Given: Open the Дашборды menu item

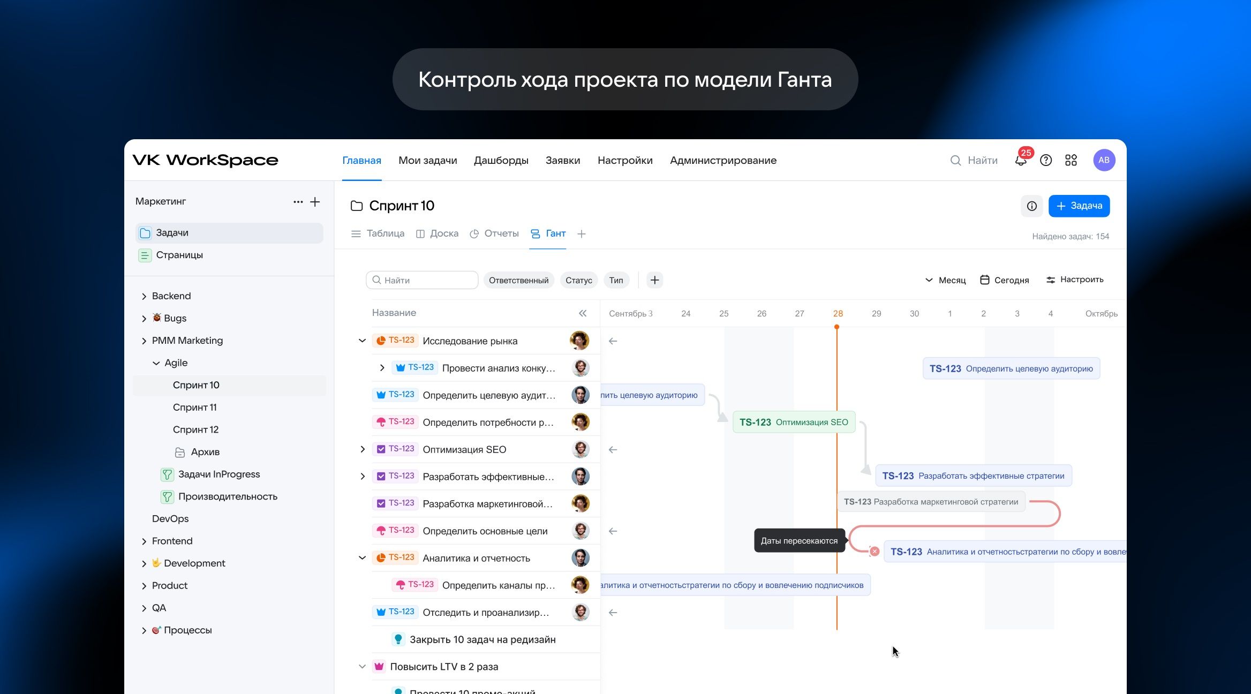Looking at the screenshot, I should coord(501,160).
